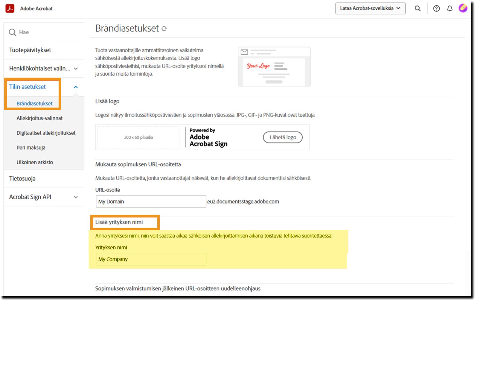Go to Digitaaliset allekirjoitukset
The image size is (483, 378).
(x=46, y=133)
